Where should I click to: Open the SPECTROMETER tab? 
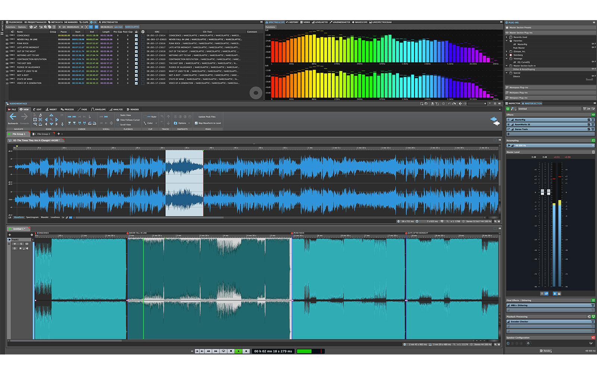108,22
